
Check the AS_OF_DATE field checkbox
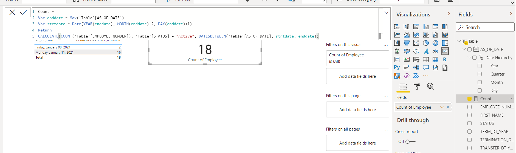coord(469,50)
